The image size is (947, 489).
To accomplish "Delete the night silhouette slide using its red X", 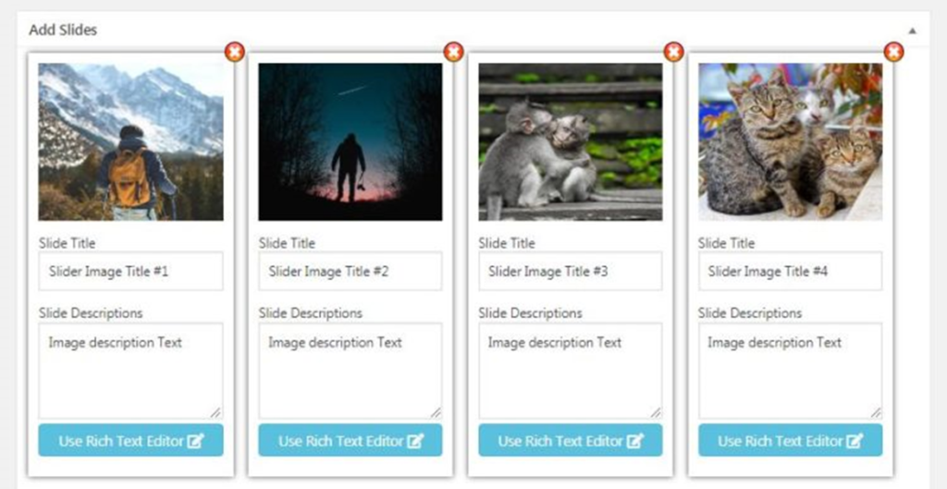I will click(x=453, y=52).
